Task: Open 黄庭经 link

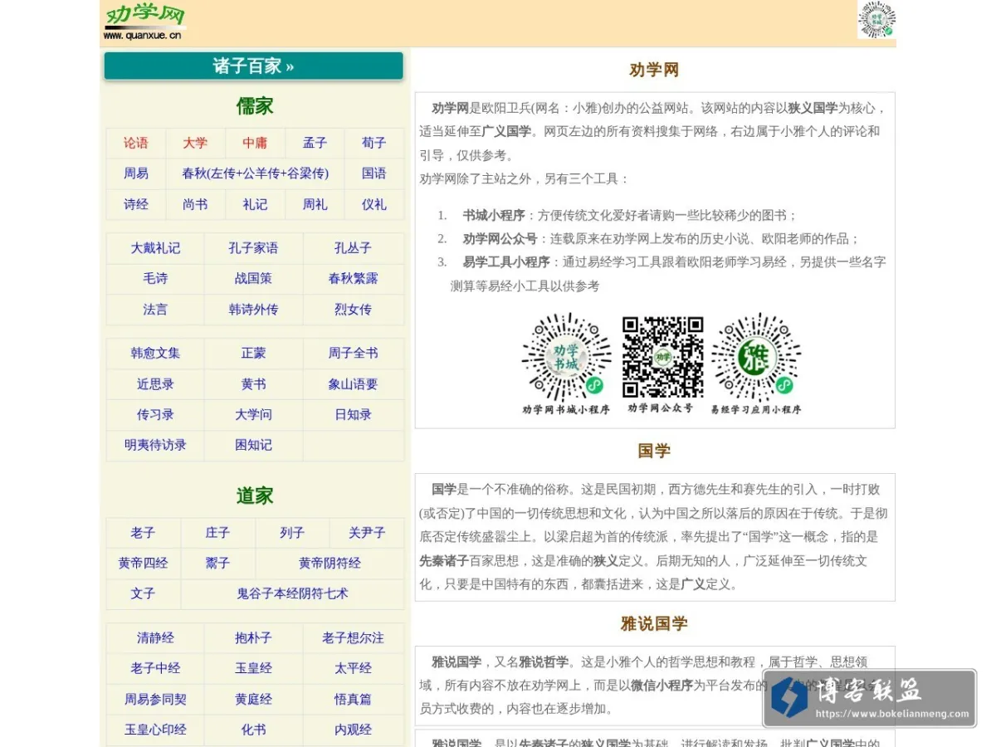Action: point(253,700)
